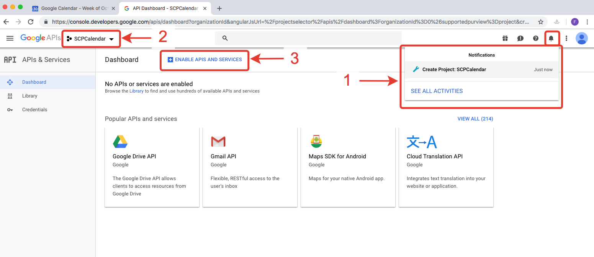
Task: Click the Cloud Translation icon
Action: (422, 142)
